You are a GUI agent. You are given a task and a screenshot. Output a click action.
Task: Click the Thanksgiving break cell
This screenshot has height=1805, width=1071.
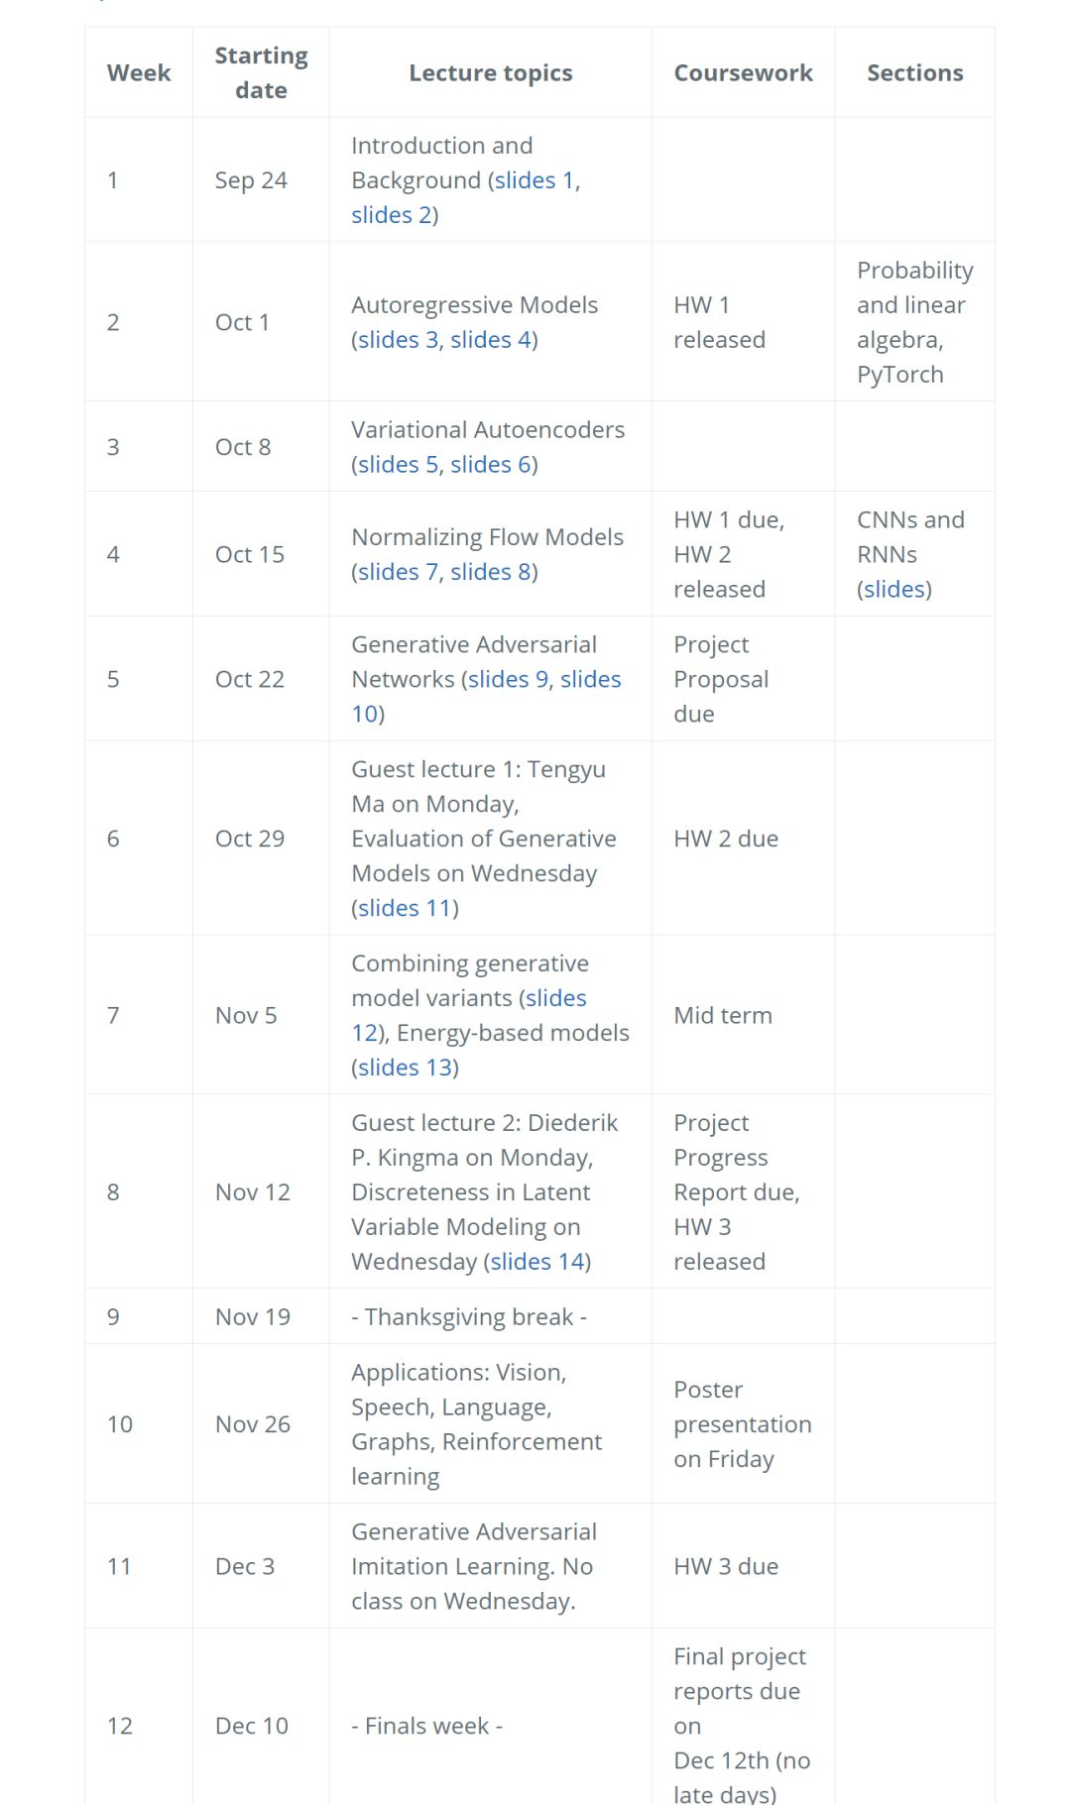pos(469,1317)
